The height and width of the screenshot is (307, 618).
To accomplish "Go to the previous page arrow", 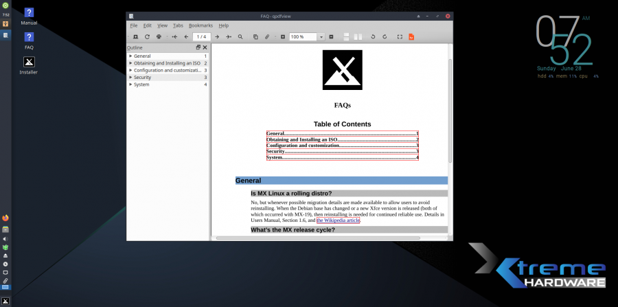I will point(186,36).
